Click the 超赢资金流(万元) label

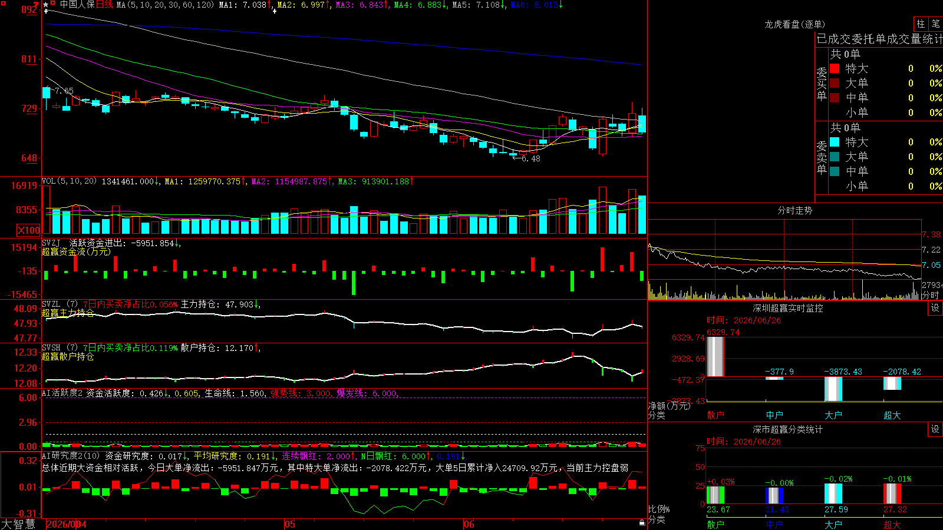click(x=76, y=251)
